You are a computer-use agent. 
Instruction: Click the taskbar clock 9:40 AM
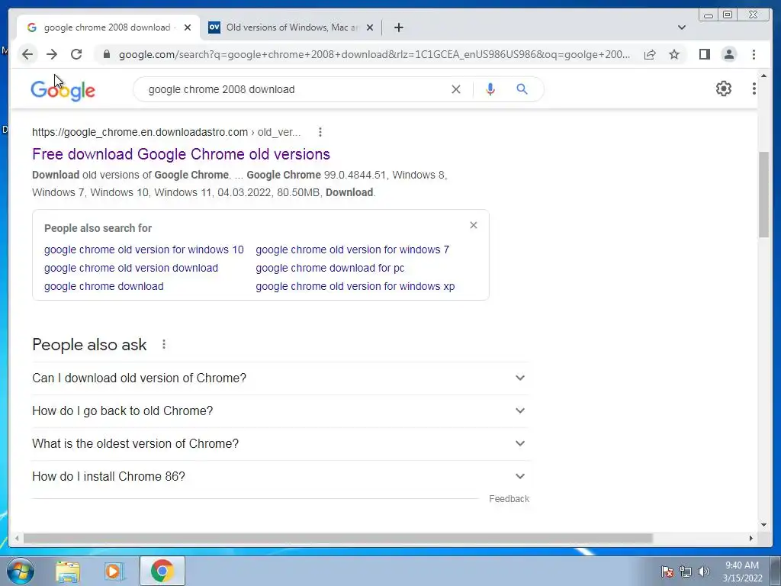tap(742, 572)
